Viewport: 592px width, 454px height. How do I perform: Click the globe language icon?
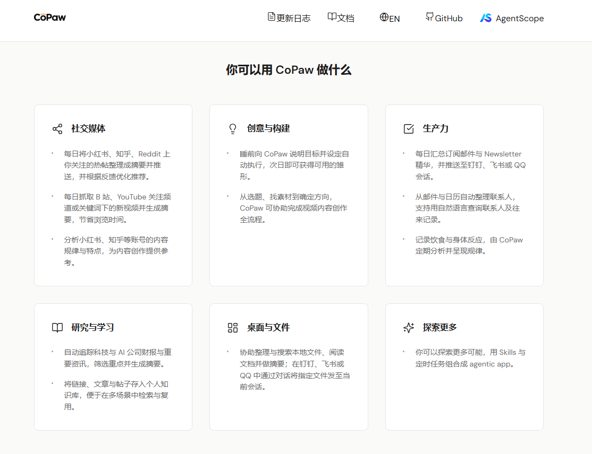(x=384, y=17)
